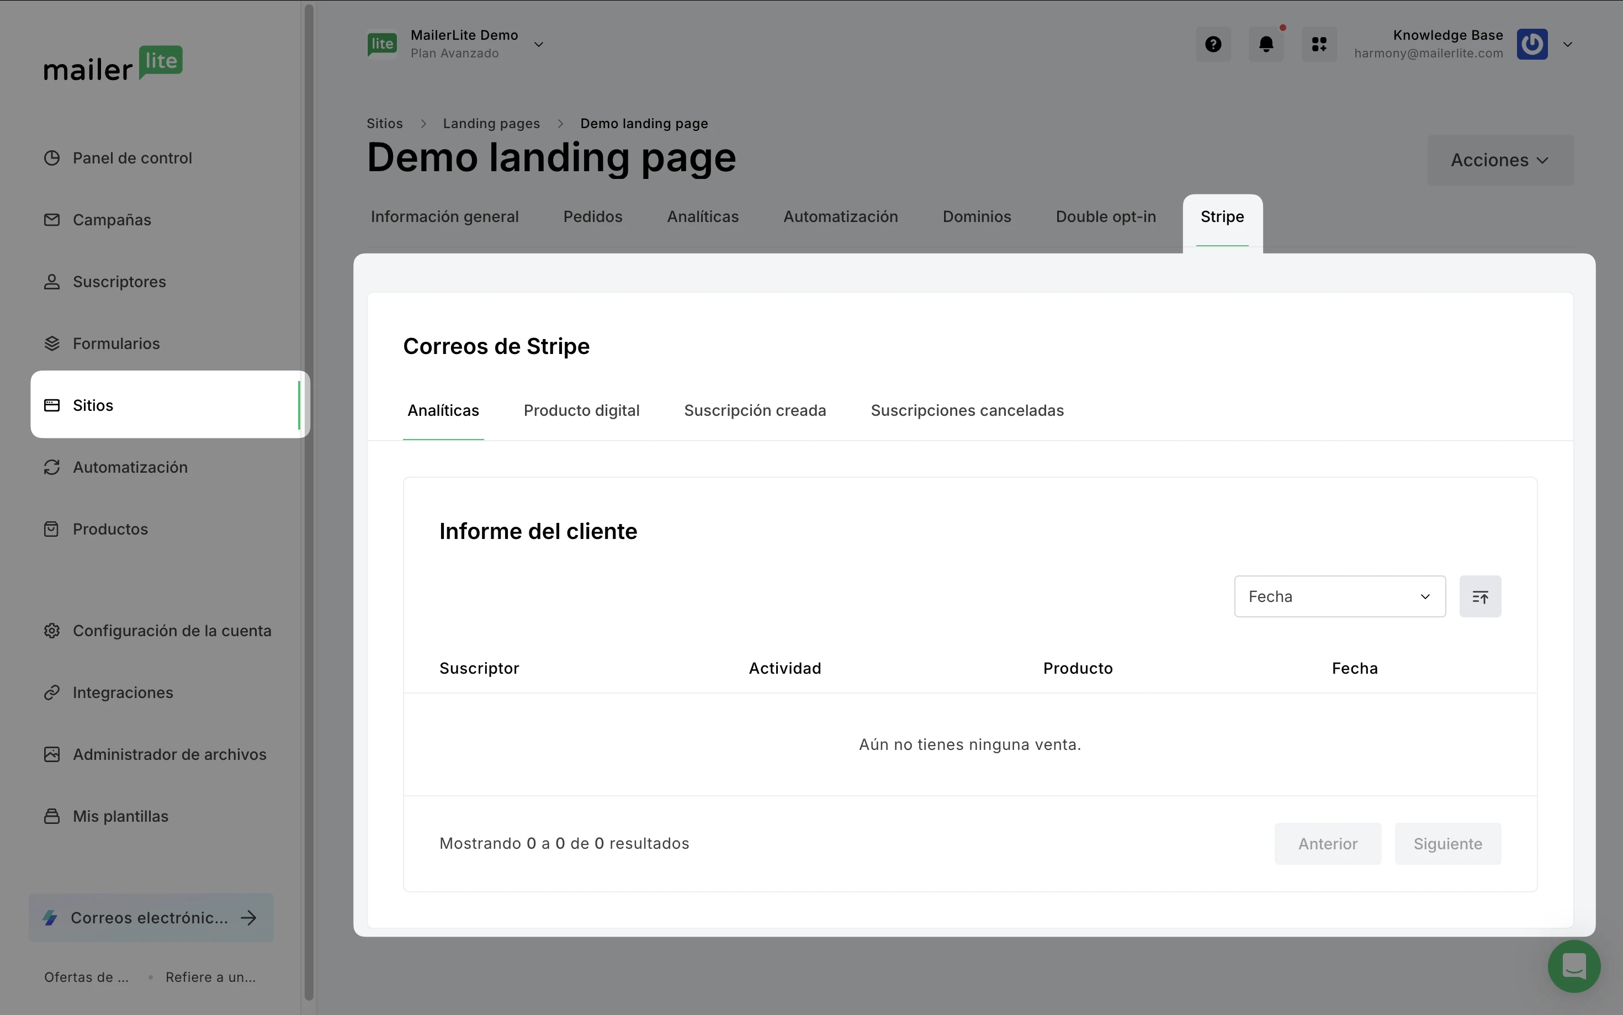
Task: Click the Producto column header
Action: (1078, 668)
